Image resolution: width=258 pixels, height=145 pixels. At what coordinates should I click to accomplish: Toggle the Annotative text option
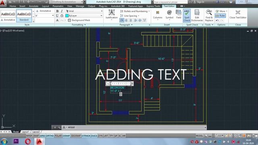[x=44, y=11]
